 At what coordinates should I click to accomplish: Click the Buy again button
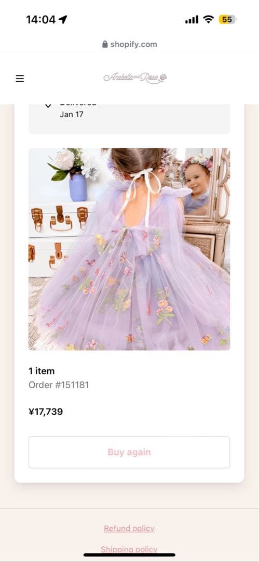[x=129, y=452]
